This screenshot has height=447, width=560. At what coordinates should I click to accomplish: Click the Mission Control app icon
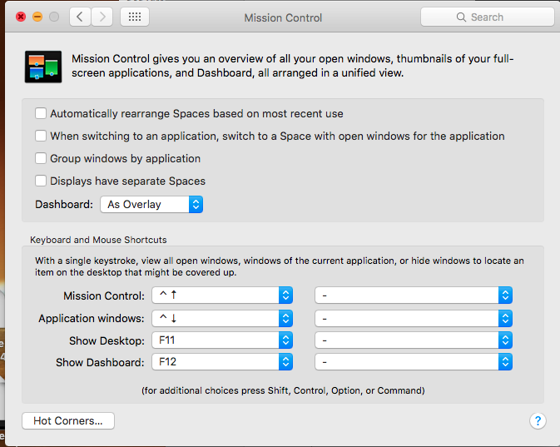coord(42,66)
